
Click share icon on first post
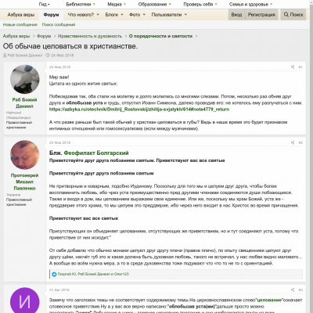(x=293, y=67)
